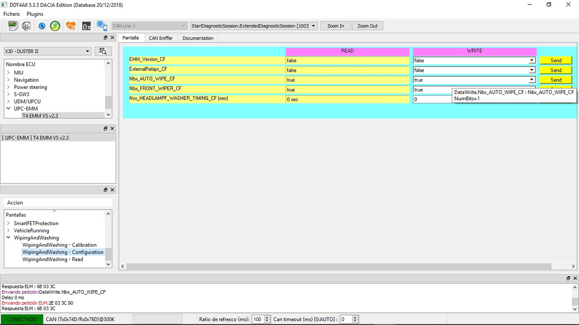The width and height of the screenshot is (579, 325).
Task: Click the pink READ column header
Action: (347, 51)
